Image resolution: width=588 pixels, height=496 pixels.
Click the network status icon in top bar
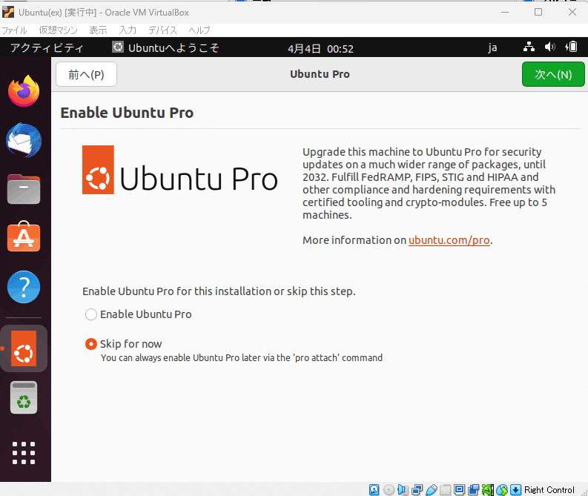pyautogui.click(x=529, y=47)
